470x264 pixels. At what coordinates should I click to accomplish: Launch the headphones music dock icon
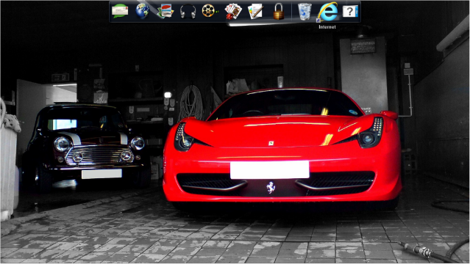coord(188,12)
